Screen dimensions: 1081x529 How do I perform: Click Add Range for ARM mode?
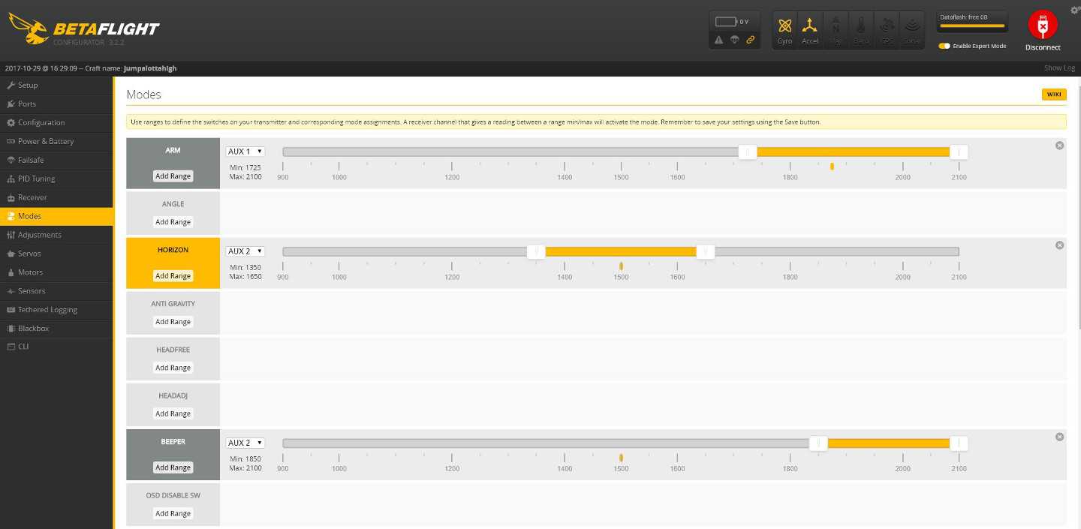(x=173, y=176)
